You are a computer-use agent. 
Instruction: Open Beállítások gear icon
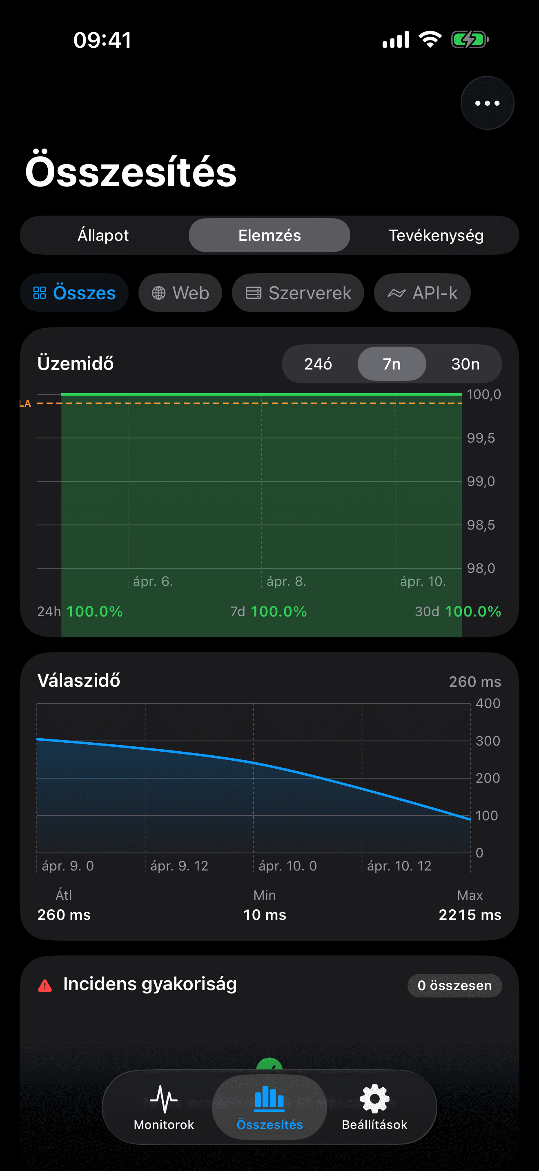[x=374, y=1099]
